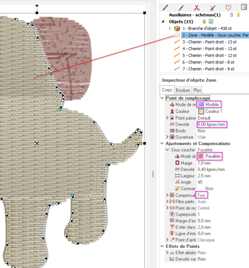Open the Plus tab
This screenshot has width=249, height=268.
[197, 90]
